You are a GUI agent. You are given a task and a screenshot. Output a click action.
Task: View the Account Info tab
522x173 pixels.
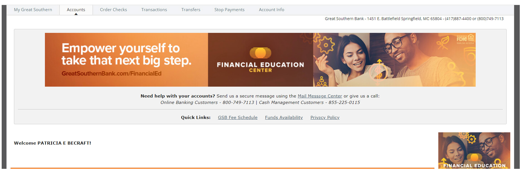pos(271,10)
